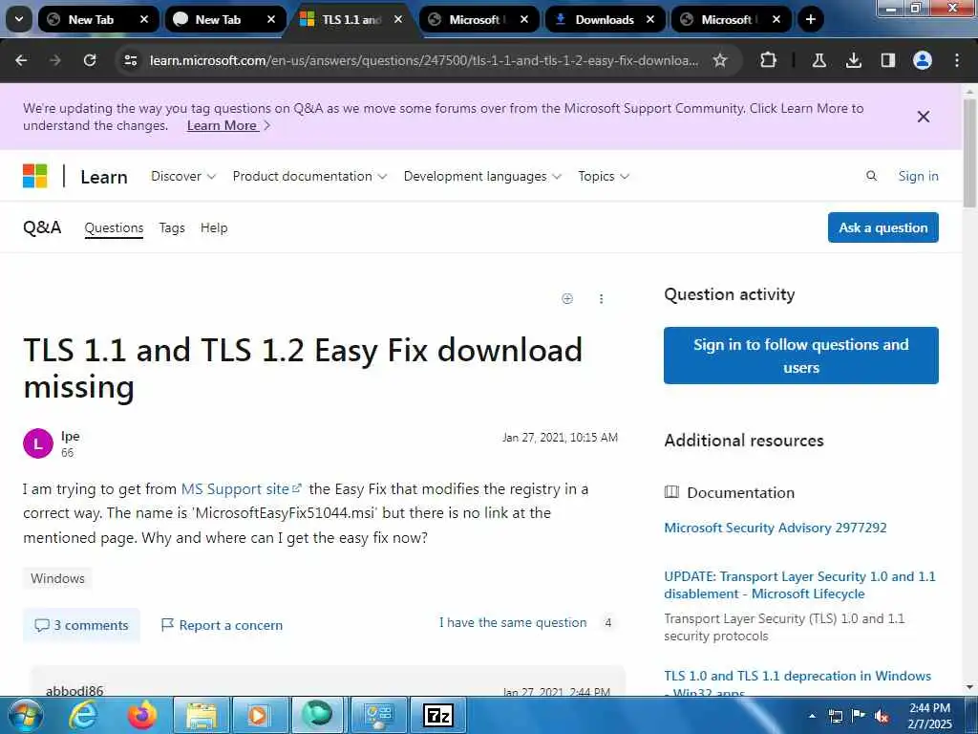This screenshot has height=734, width=978.
Task: Open the question's more options dots
Action: tap(601, 299)
